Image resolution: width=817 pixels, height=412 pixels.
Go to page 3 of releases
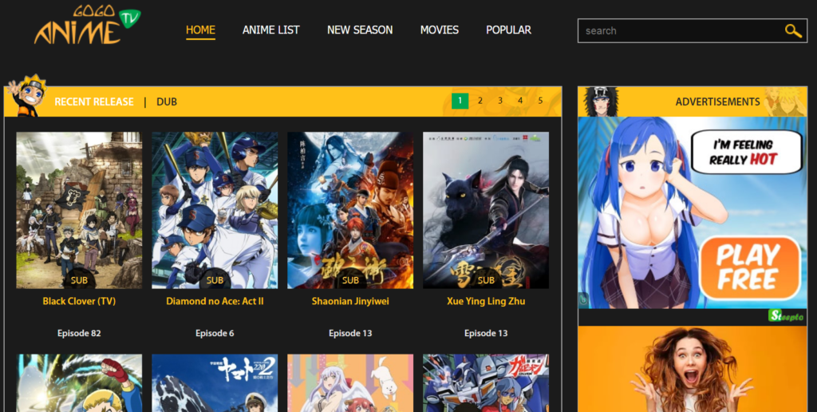click(x=500, y=101)
